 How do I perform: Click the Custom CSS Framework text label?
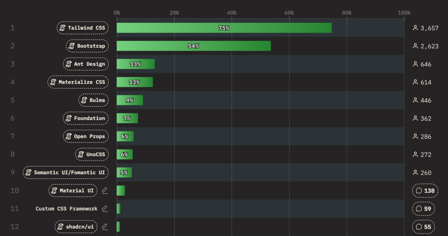pos(66,208)
